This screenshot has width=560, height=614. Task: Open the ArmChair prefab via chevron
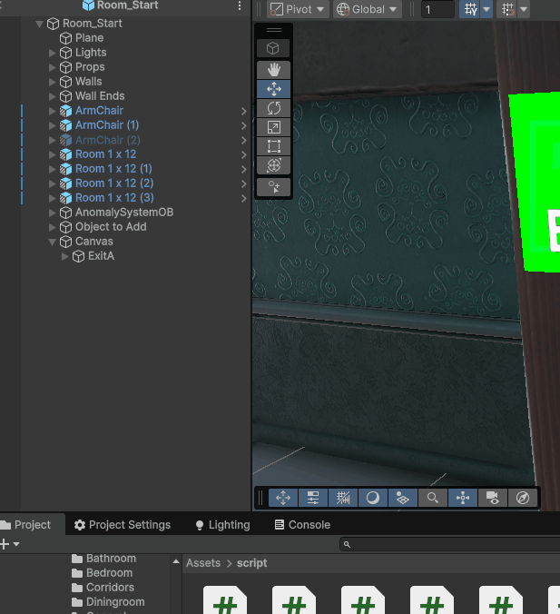243,111
